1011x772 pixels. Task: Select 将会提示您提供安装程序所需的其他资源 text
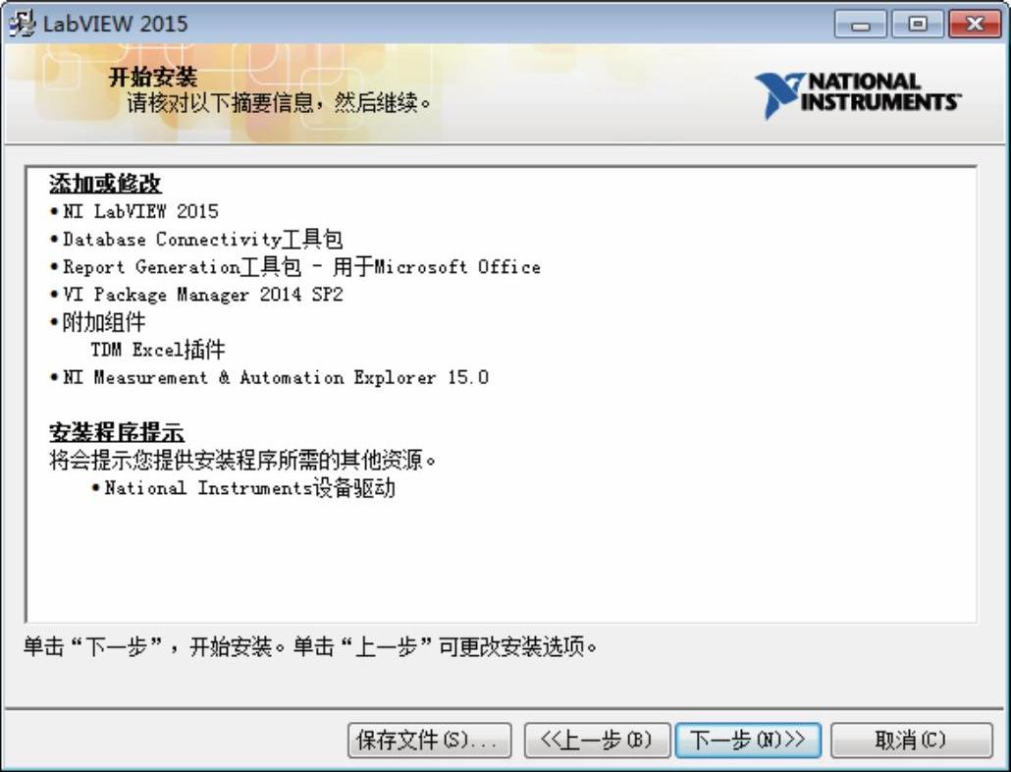(243, 460)
